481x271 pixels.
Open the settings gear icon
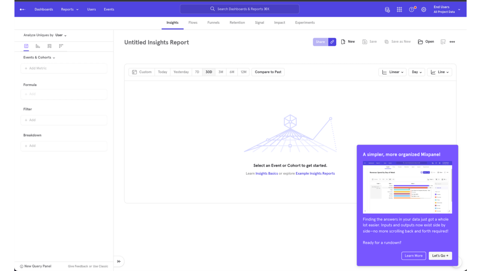(424, 10)
